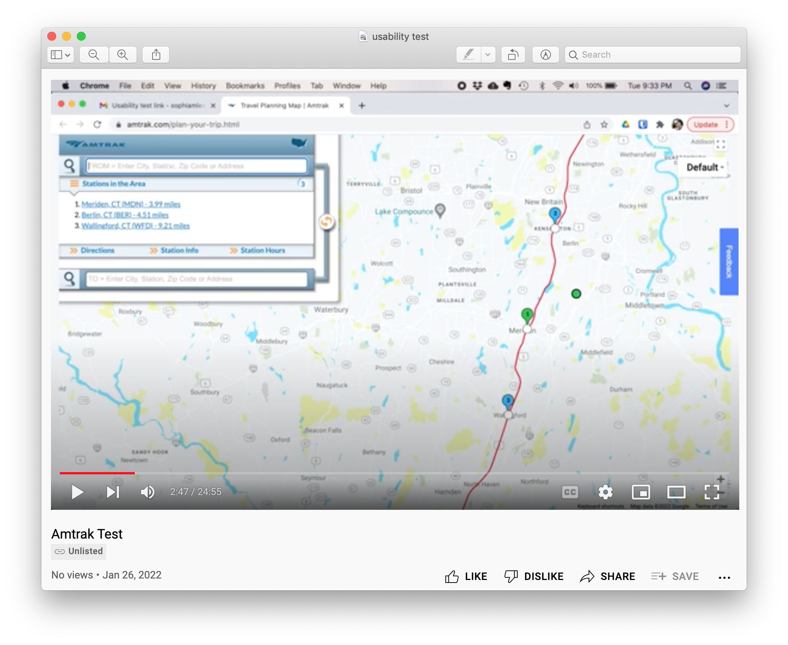Skip to the next video
This screenshot has height=645, width=788.
tap(113, 492)
